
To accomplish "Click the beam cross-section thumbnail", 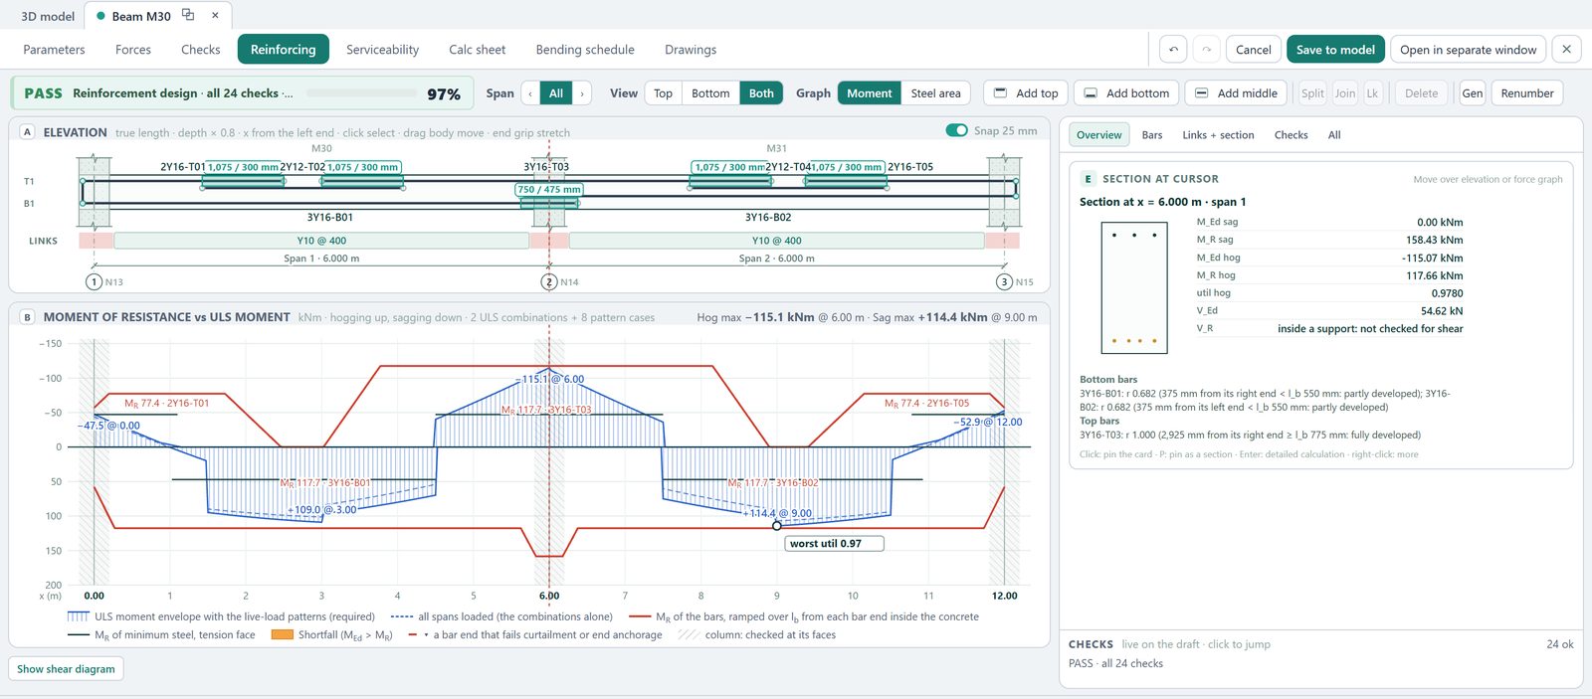I will coord(1133,288).
